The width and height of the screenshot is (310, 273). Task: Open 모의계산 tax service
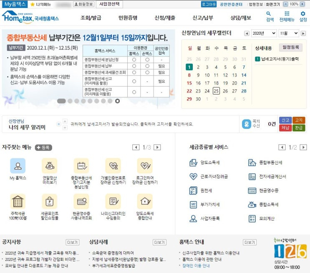(261, 219)
